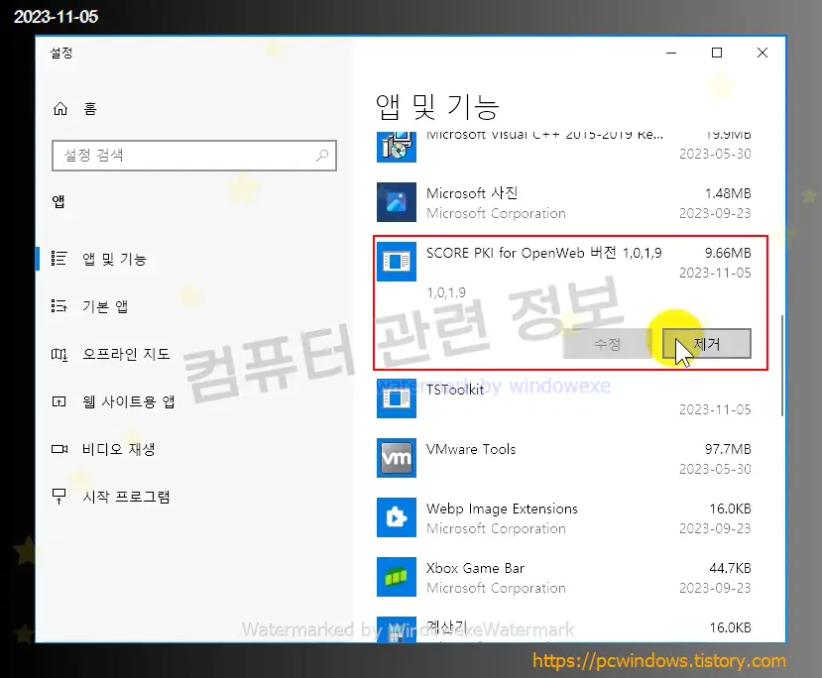Click the 앱 및 기능 page heading
The image size is (822, 678).
437,107
